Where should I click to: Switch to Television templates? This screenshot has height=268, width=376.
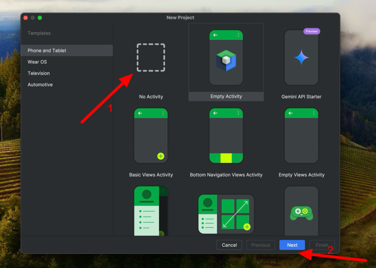point(39,73)
